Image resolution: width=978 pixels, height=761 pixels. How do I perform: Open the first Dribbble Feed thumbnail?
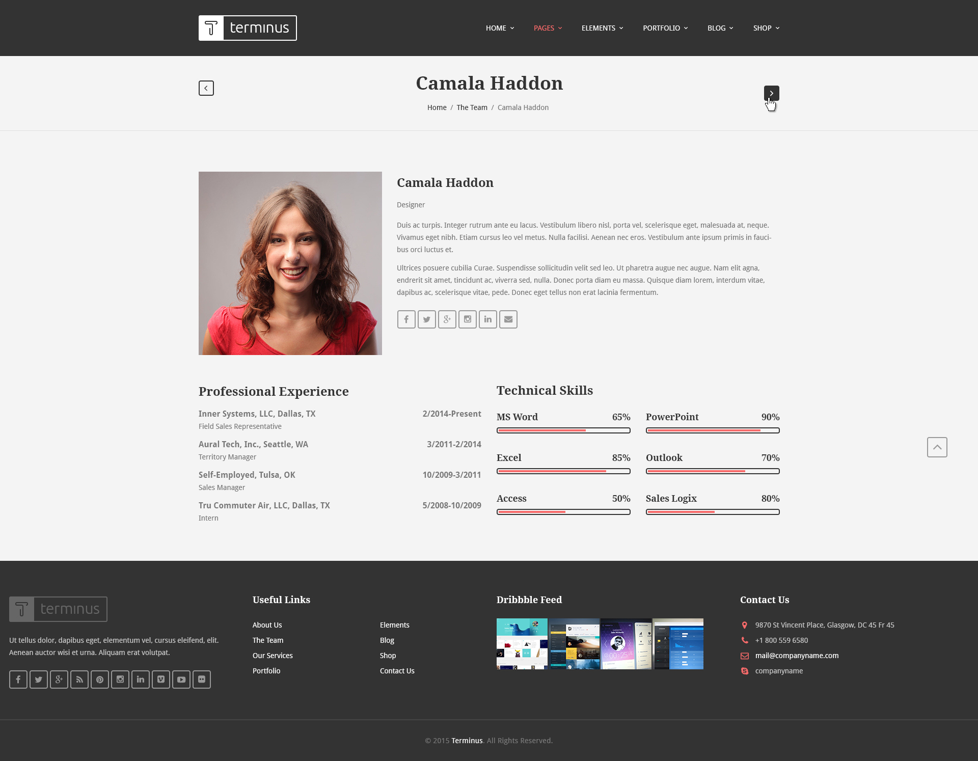(x=522, y=643)
